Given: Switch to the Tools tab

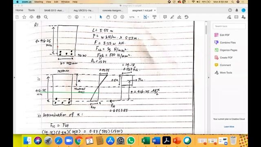Looking at the screenshot, I should coord(31,10).
